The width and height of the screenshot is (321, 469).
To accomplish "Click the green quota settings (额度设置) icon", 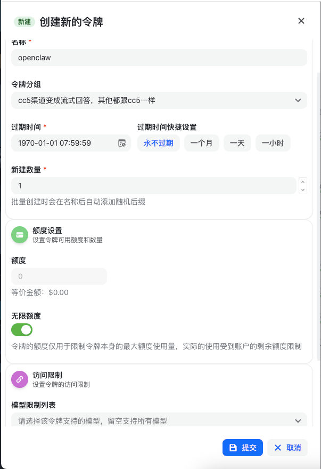I will 20,234.
